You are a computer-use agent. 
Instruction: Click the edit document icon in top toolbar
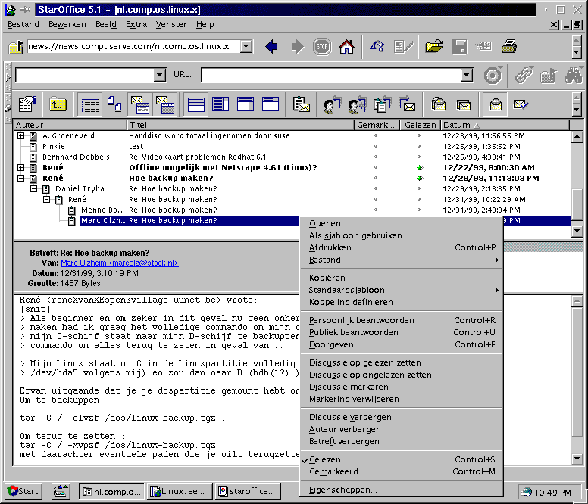404,47
